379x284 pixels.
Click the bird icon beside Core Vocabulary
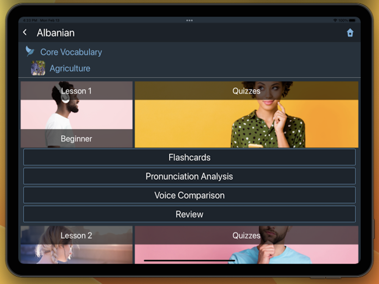pos(30,51)
